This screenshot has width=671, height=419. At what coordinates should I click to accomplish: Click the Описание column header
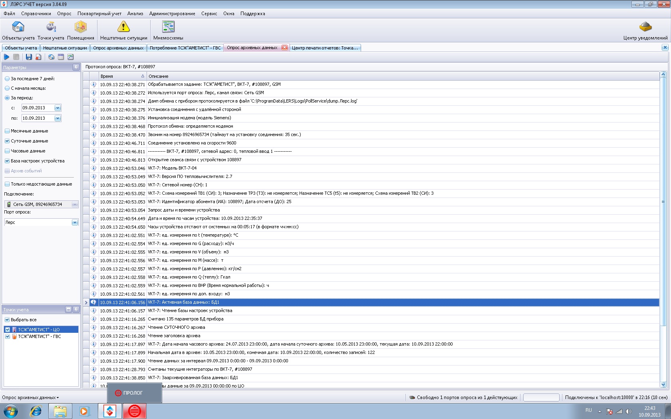(403, 76)
